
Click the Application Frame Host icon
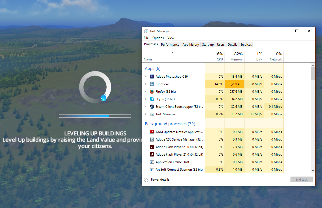click(x=152, y=162)
